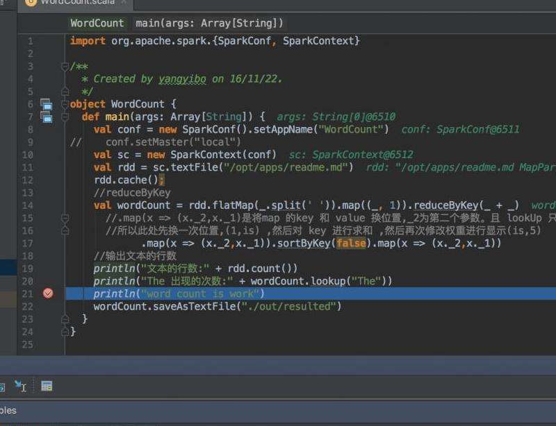Collapse the doc comment fold at line 3
The height and width of the screenshot is (426, 556).
(x=65, y=67)
